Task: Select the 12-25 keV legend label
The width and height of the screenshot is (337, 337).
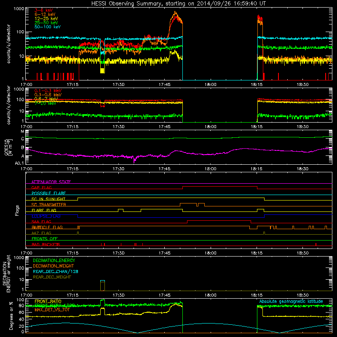Action: [x=46, y=19]
